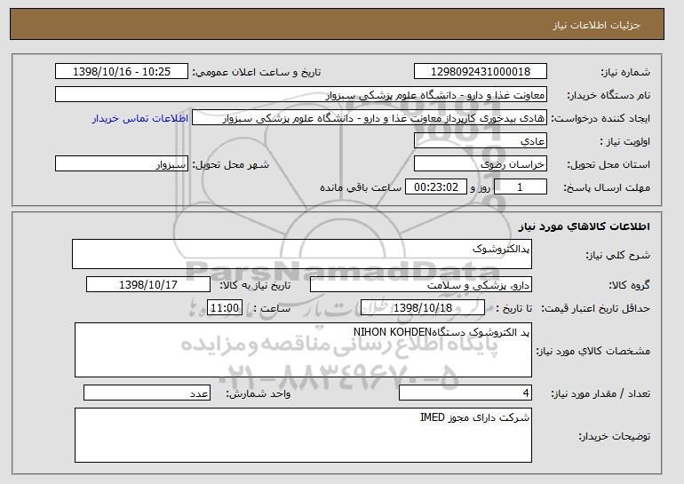Click the page header جزئیات اطلاعات نیاز

click(596, 25)
